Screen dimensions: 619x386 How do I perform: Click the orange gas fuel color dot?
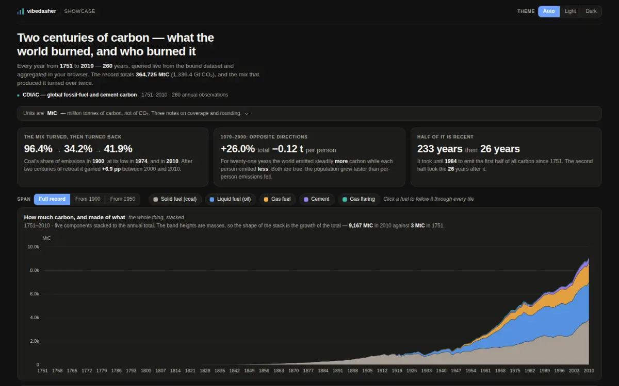(x=266, y=199)
